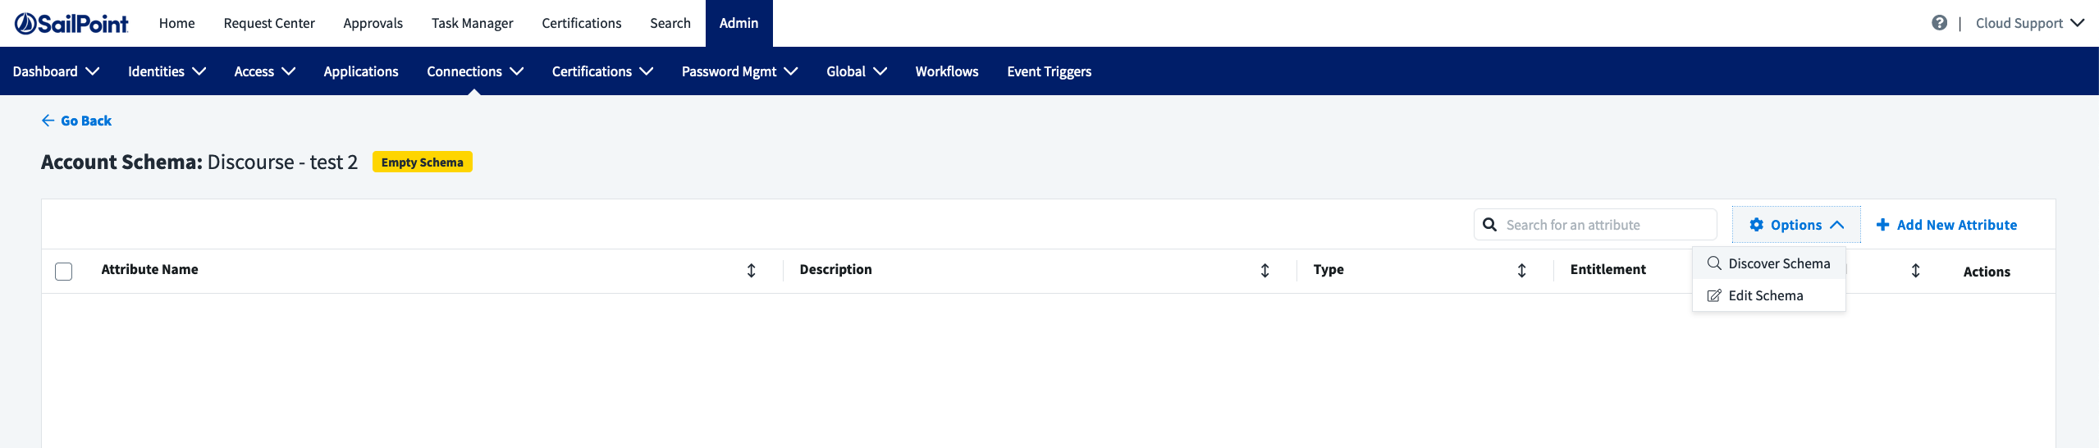Collapse the Options dropdown
The width and height of the screenshot is (2099, 448).
click(1795, 225)
